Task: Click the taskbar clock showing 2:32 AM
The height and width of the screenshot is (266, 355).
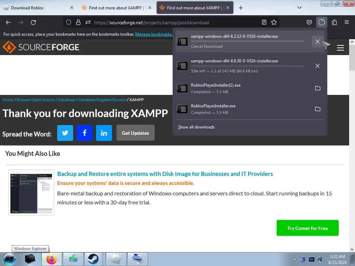Action: [337, 259]
